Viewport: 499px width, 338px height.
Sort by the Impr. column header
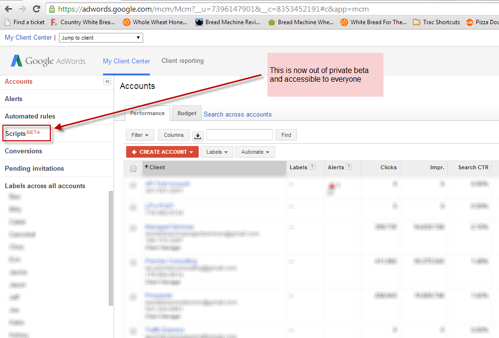[x=437, y=167]
